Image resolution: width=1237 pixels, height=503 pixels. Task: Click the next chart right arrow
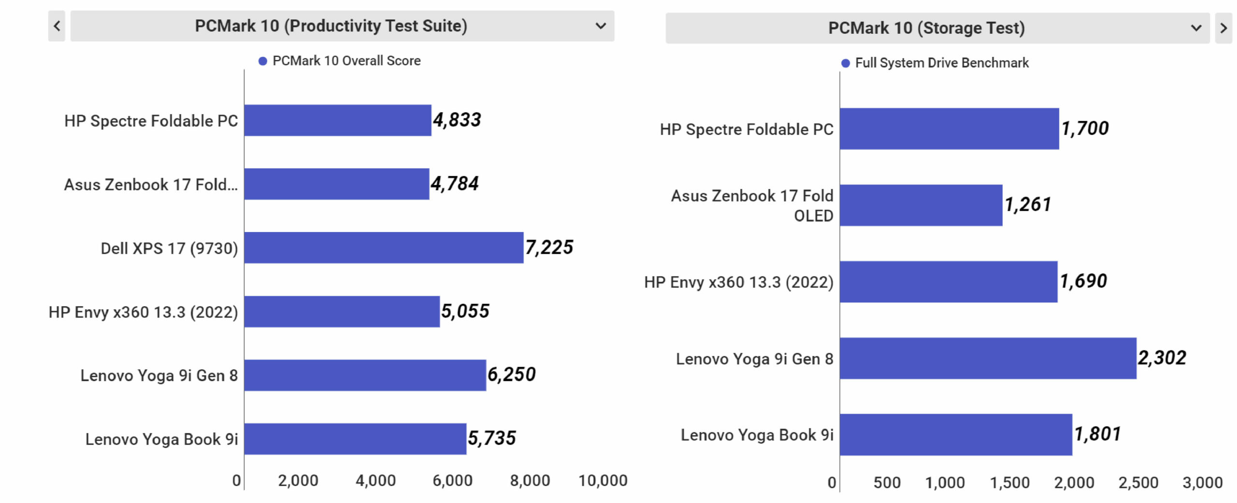coord(1223,29)
